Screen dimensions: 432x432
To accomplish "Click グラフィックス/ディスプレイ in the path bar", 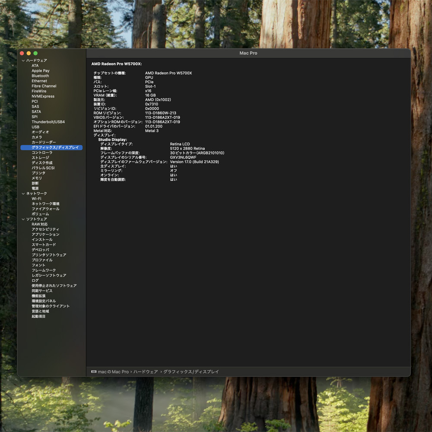I will click(x=191, y=372).
